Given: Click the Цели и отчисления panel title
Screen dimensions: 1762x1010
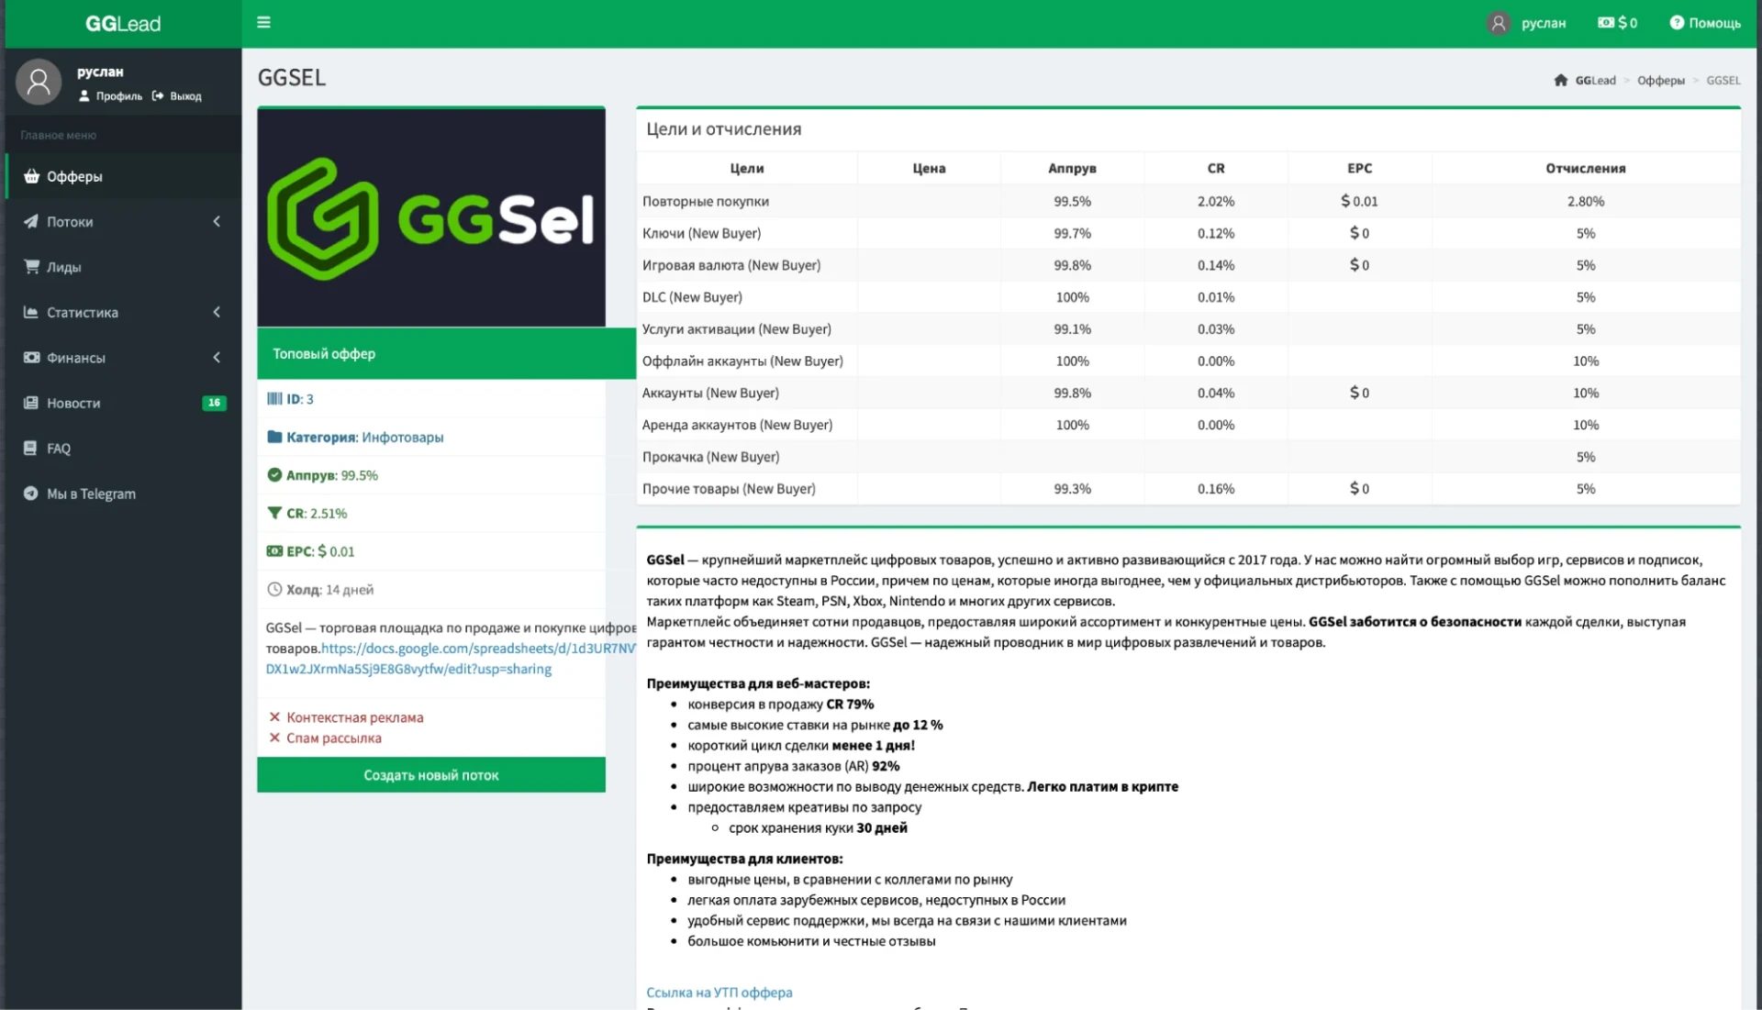Looking at the screenshot, I should (723, 129).
